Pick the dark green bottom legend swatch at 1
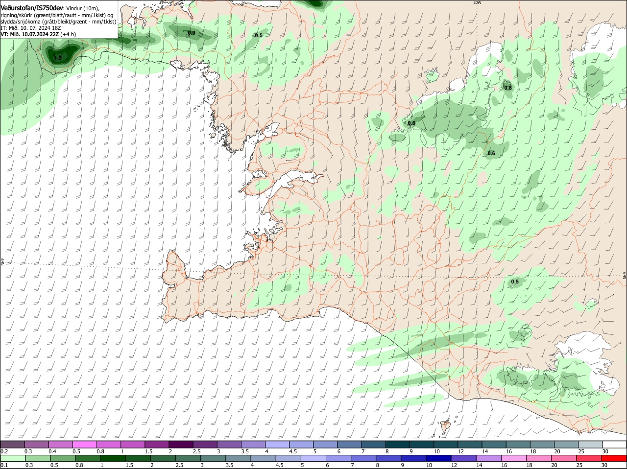Screen dimensions: 627x469 pyautogui.click(x=113, y=458)
